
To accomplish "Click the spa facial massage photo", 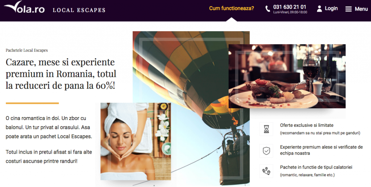I will [x=136, y=141].
